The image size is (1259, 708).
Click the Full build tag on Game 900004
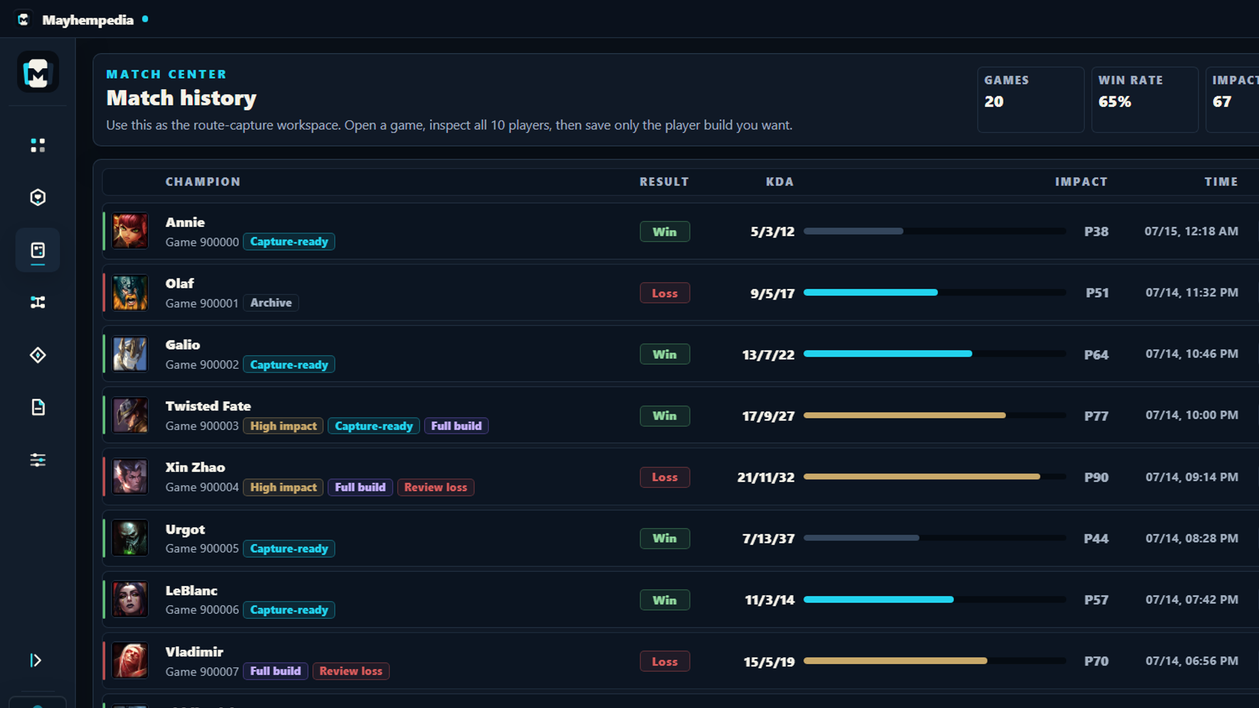[x=360, y=487]
